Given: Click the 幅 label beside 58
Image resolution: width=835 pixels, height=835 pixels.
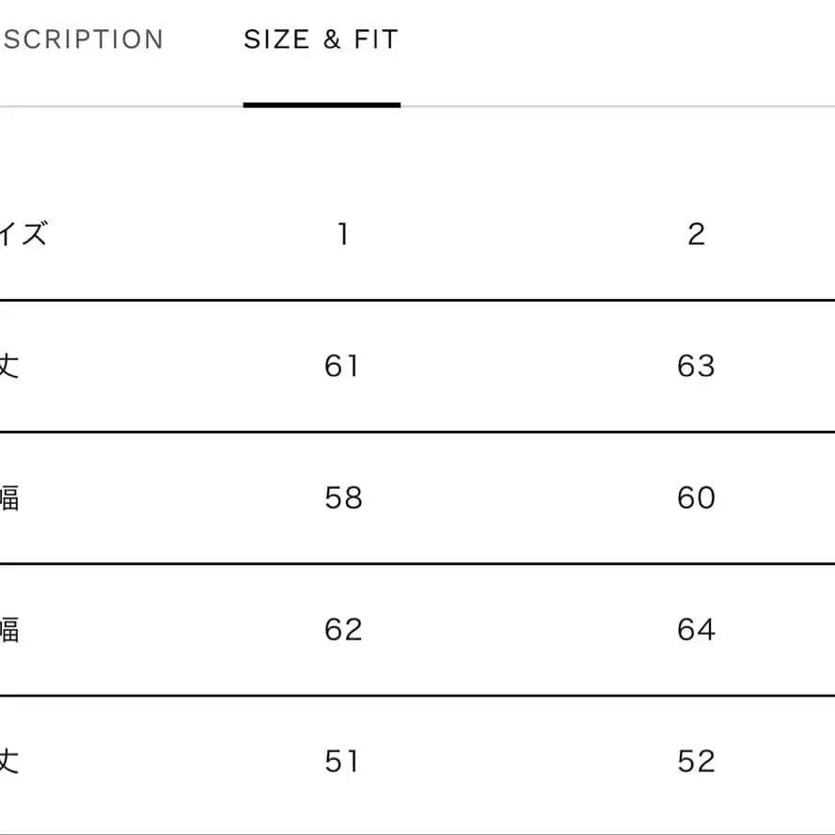Looking at the screenshot, I should pyautogui.click(x=8, y=497).
